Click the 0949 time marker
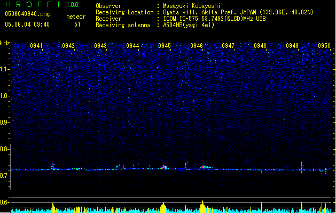This screenshot has width=336, height=213. point(292,46)
